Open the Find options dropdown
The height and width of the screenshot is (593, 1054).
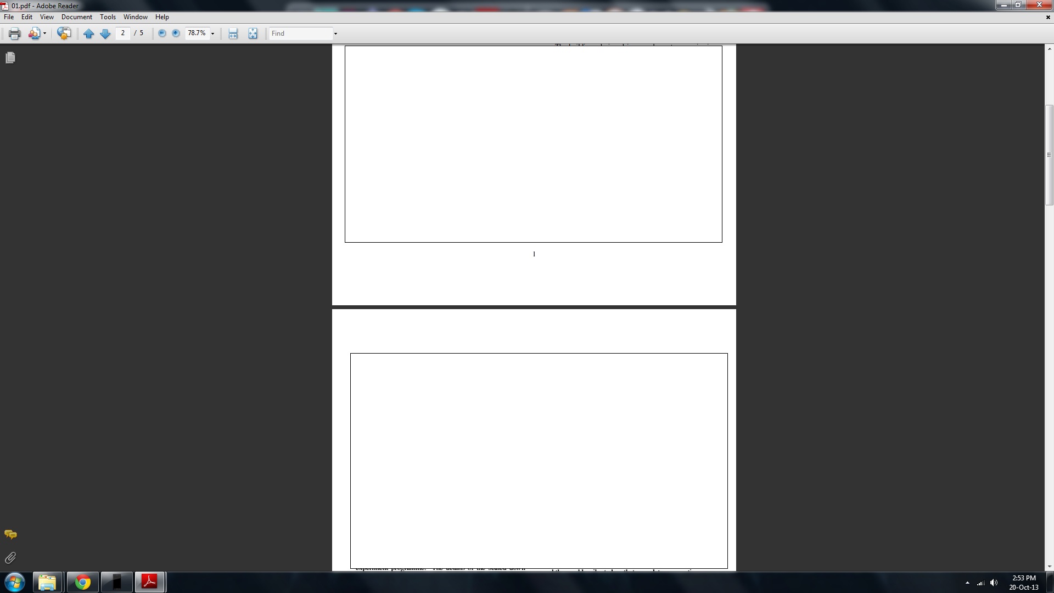(x=335, y=33)
